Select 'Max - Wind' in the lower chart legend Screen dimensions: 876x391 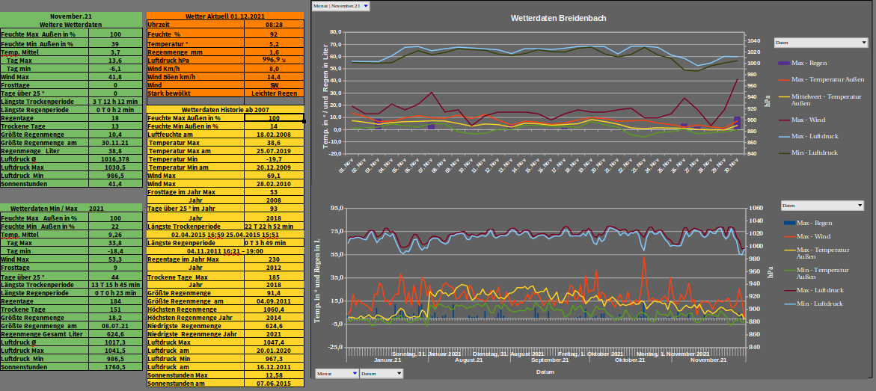813,236
